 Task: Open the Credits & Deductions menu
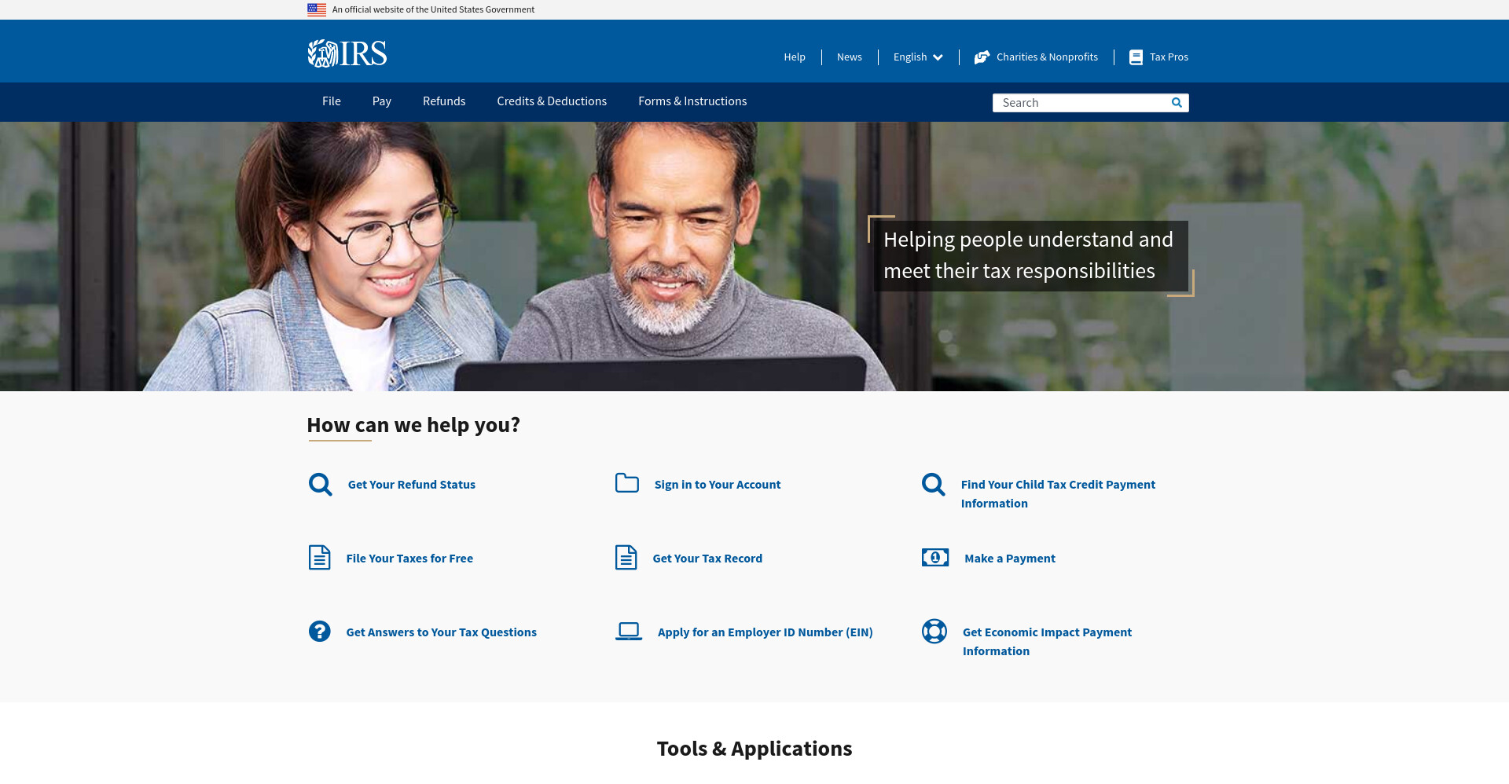point(552,101)
